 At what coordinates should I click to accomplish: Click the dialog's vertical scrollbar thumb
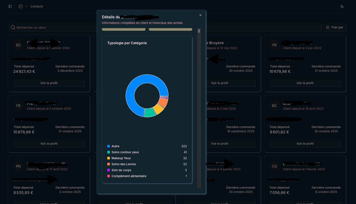[x=199, y=31]
